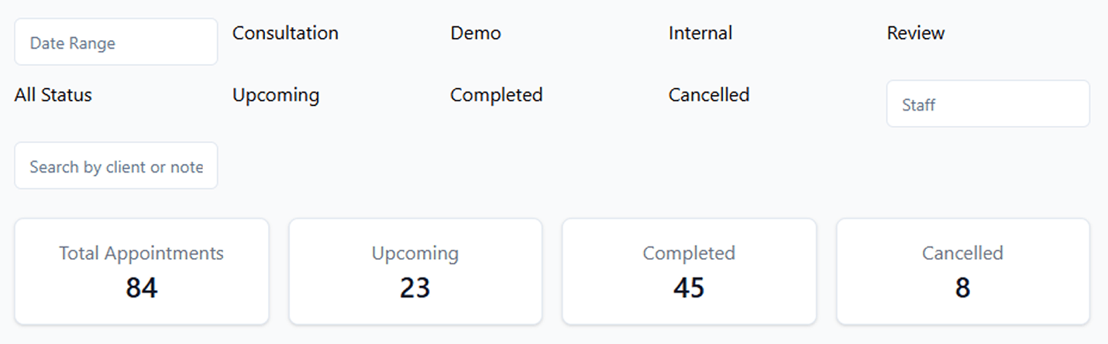Image resolution: width=1108 pixels, height=344 pixels.
Task: Click the Completed summary card label
Action: (x=688, y=253)
